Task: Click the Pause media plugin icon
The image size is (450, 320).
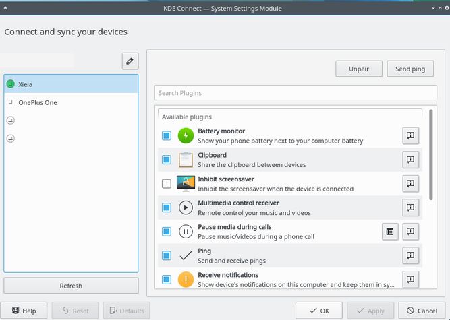Action: click(186, 232)
